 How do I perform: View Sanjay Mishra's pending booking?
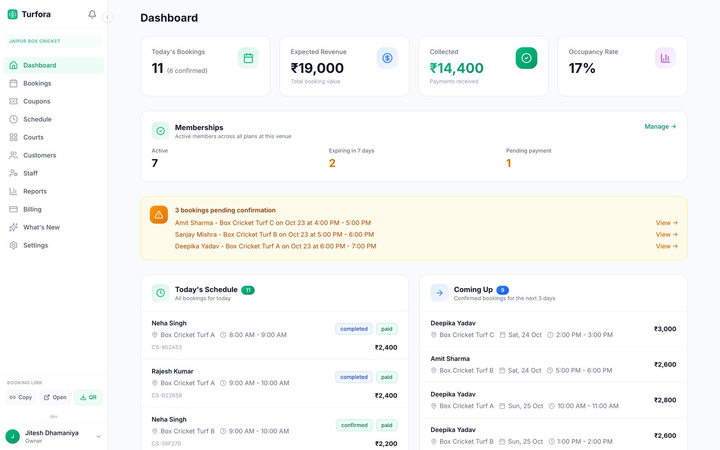click(x=666, y=234)
